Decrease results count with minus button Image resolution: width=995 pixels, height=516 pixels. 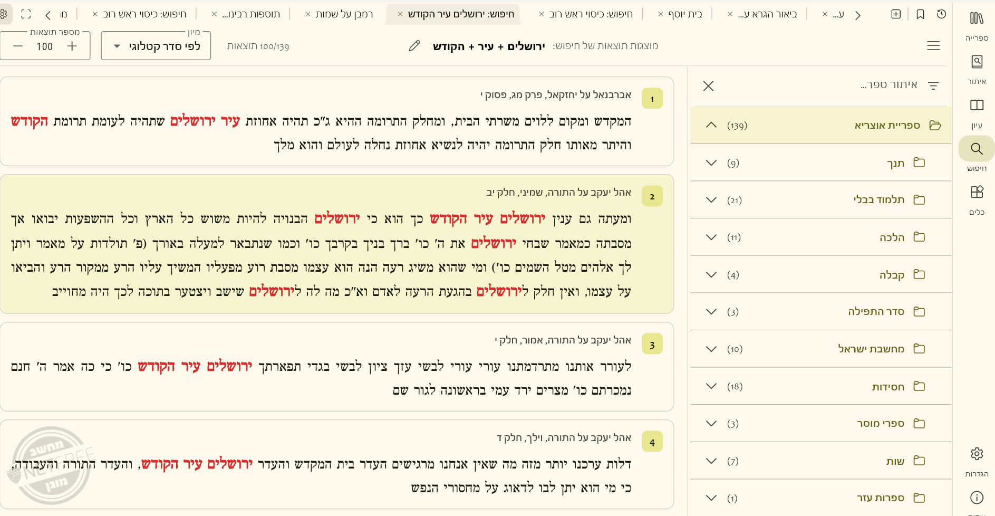click(18, 46)
